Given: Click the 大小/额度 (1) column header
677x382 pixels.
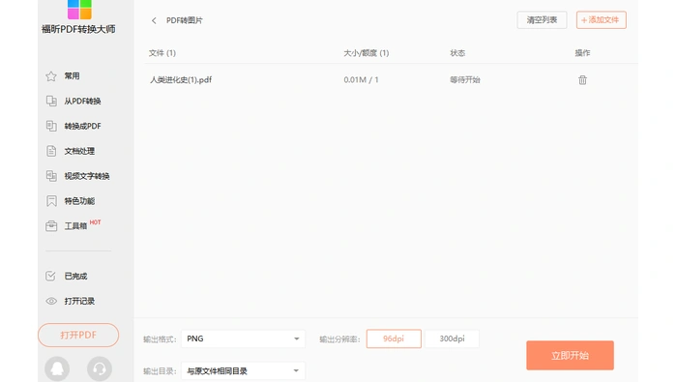Looking at the screenshot, I should pos(367,53).
